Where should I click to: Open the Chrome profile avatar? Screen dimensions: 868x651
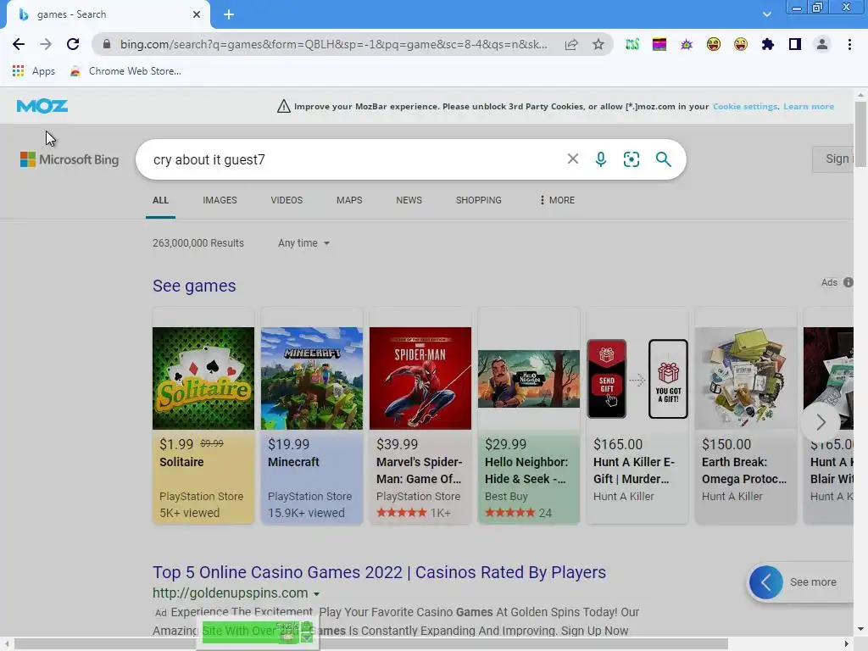click(x=822, y=44)
